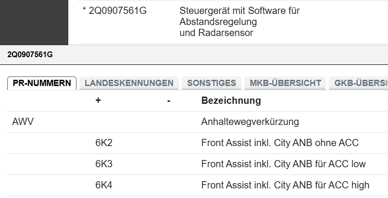Click the active PR-NUMMERN tab
388x198 pixels.
pos(42,83)
